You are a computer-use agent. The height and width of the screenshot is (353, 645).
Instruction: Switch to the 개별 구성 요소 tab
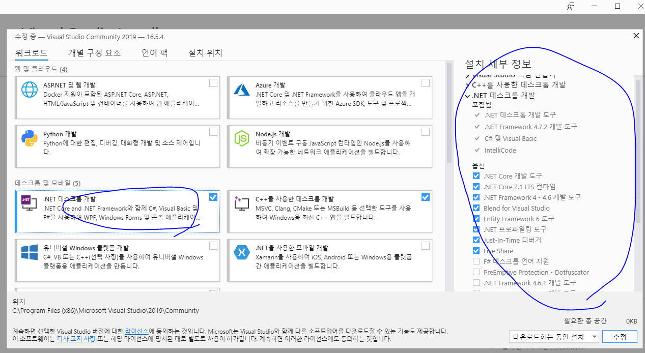[95, 53]
